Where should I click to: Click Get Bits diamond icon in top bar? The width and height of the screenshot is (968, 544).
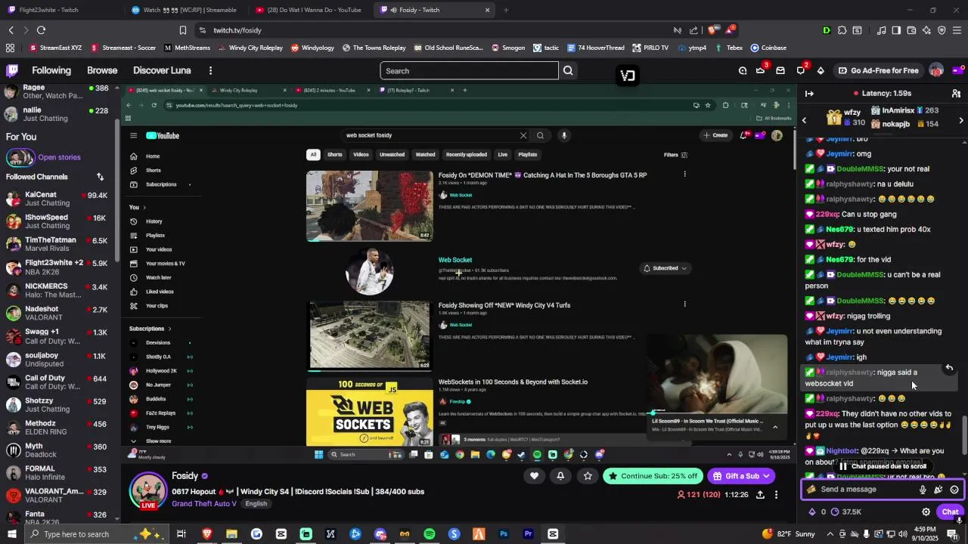coord(821,71)
